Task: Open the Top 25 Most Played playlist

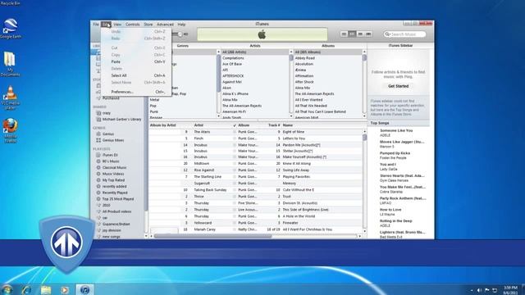Action: point(118,199)
